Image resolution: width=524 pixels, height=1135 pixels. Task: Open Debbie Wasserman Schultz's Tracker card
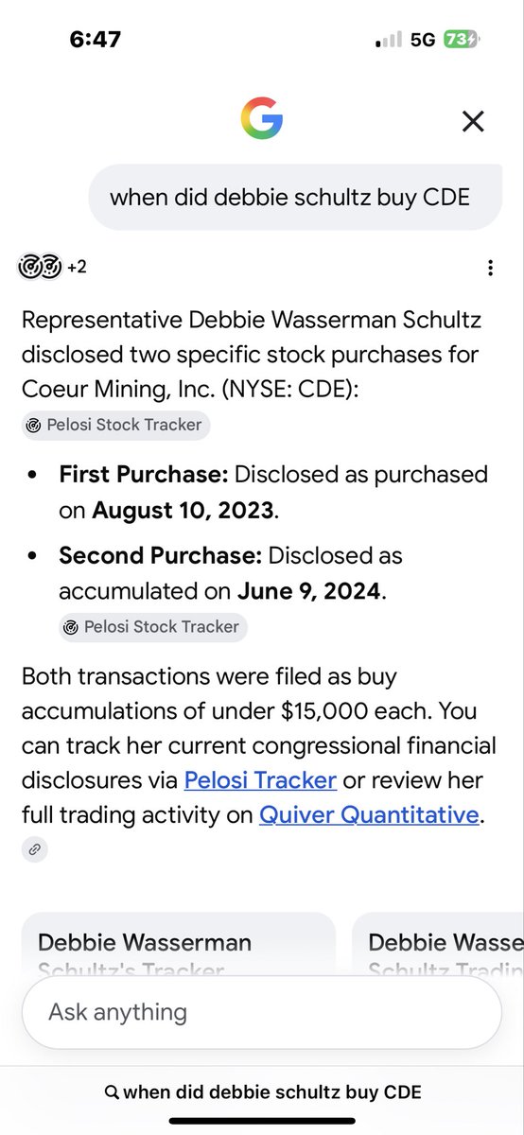click(x=178, y=946)
